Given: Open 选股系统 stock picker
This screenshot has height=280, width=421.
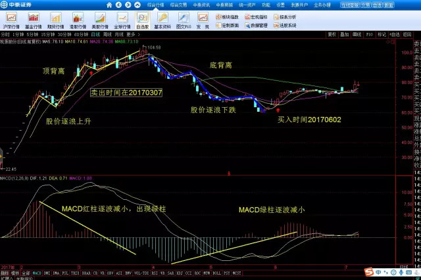Looking at the screenshot, I should click(x=285, y=26).
